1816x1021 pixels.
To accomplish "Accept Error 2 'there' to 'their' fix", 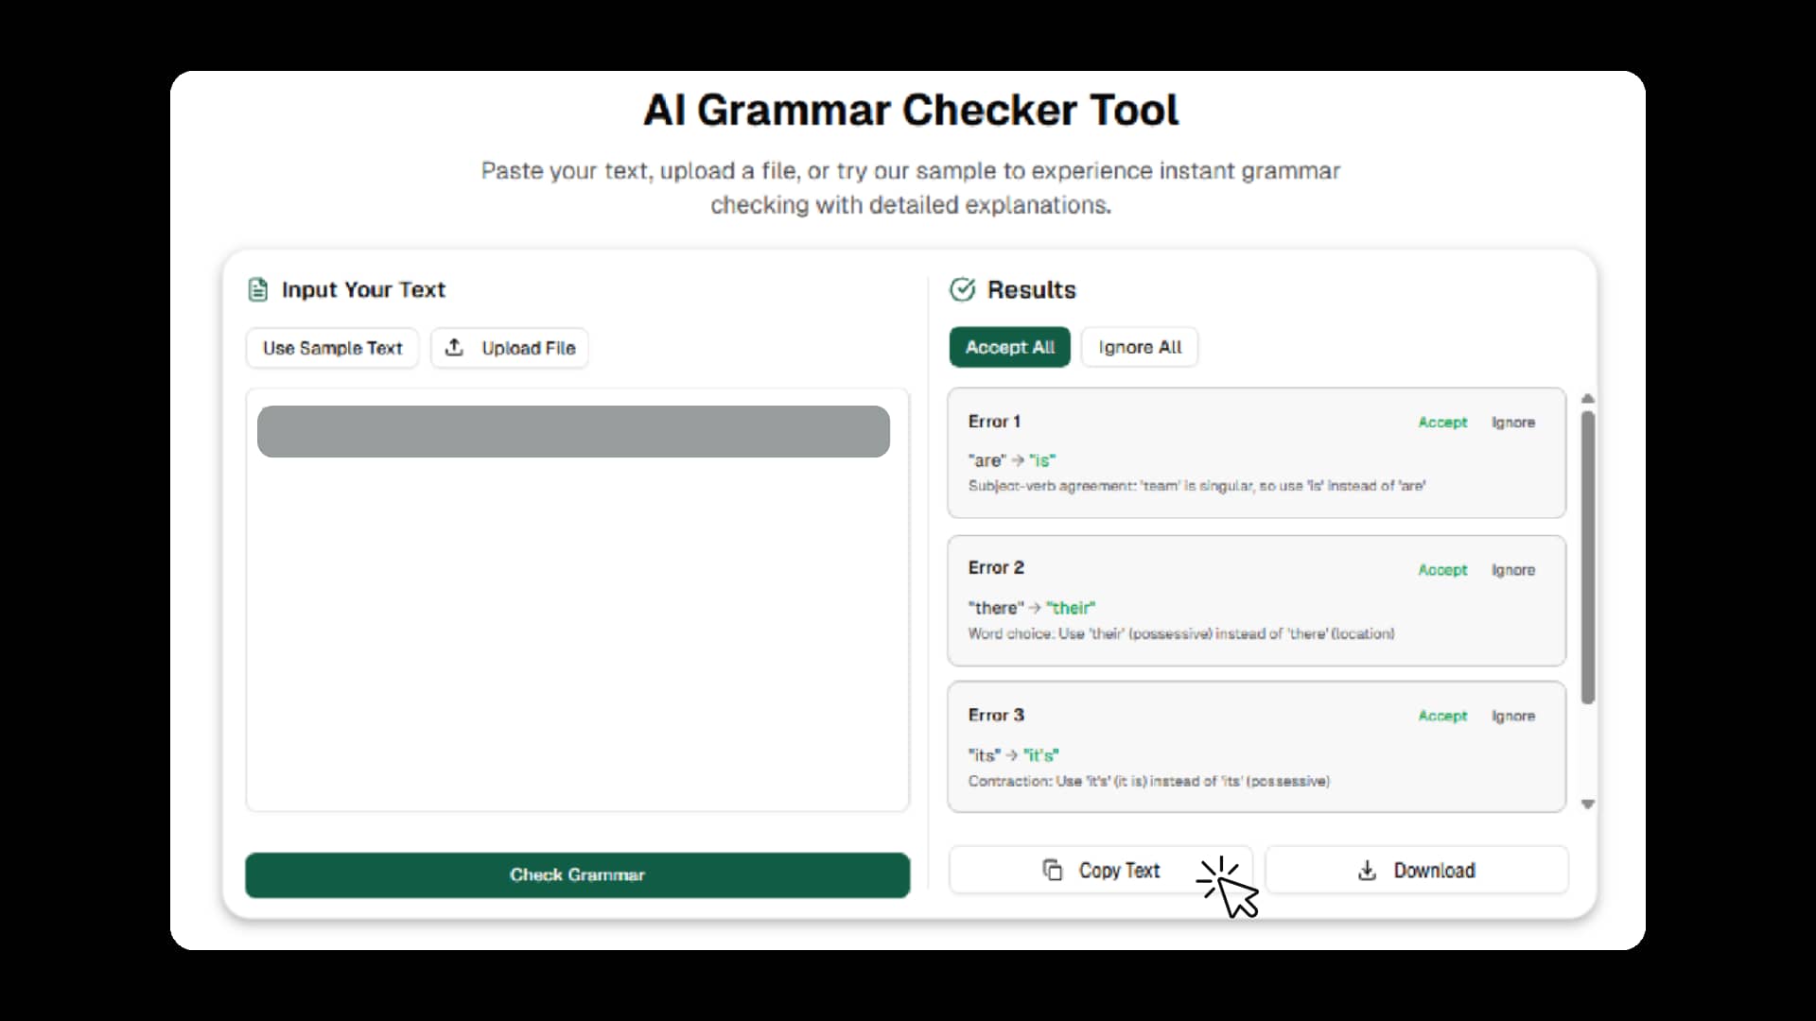I will point(1441,570).
